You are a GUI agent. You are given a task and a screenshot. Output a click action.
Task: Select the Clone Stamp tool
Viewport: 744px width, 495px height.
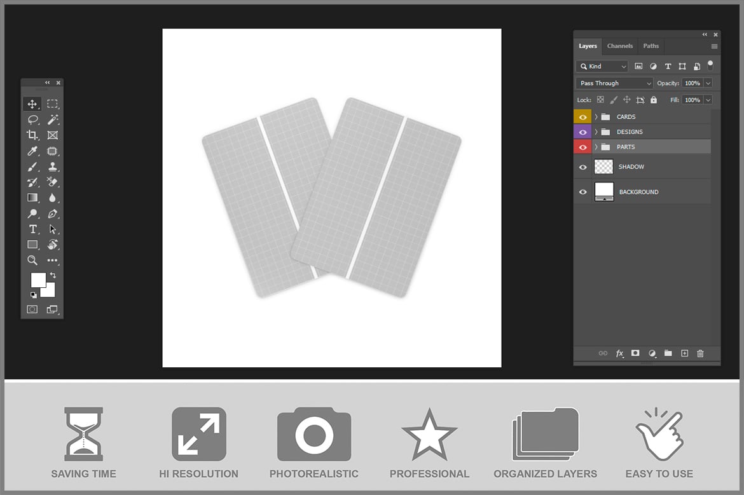click(x=53, y=166)
